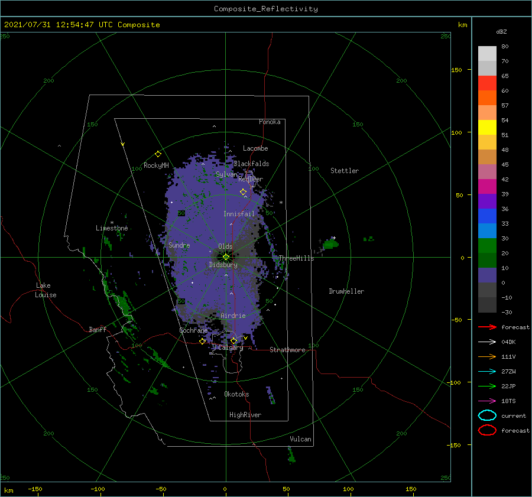This screenshot has width=532, height=497.
Task: Click the yellow diamond marker above Calgary
Action: 233,340
